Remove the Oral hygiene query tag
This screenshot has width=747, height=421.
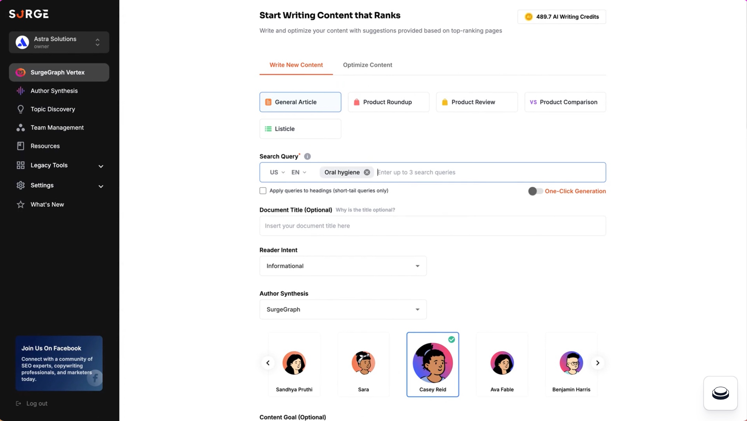point(367,172)
